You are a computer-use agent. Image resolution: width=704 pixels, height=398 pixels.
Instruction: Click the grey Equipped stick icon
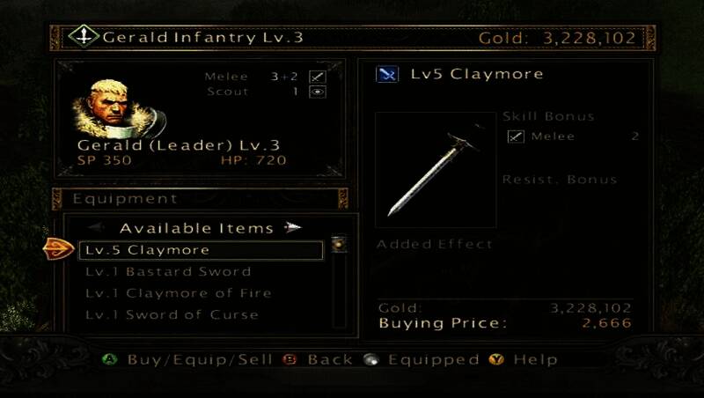pos(370,360)
